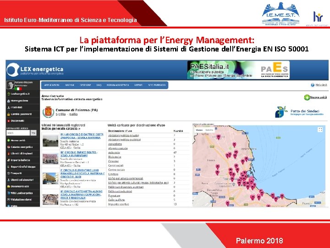Click the Vai button
The height and width of the screenshot is (248, 330).
click(33, 133)
